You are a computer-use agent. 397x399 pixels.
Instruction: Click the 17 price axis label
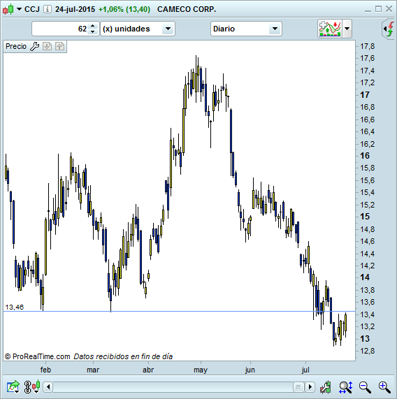(365, 95)
